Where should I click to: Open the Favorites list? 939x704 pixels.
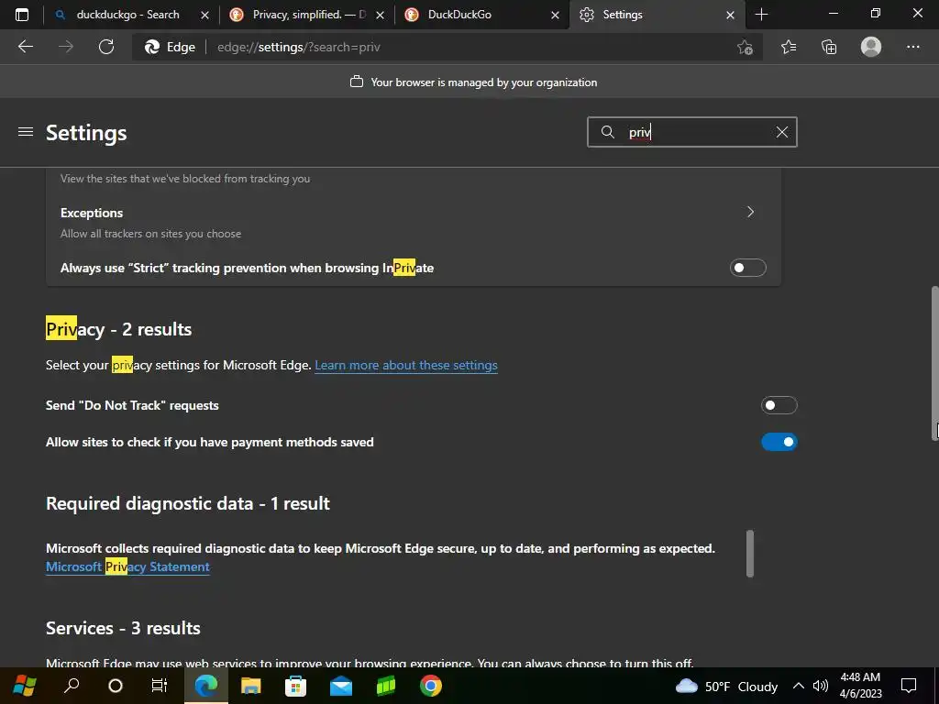pos(789,47)
